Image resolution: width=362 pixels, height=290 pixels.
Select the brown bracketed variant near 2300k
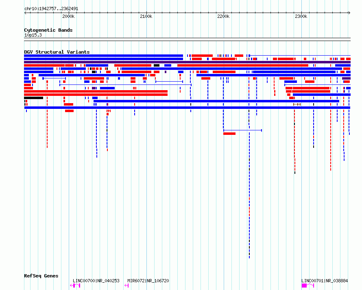point(297,104)
